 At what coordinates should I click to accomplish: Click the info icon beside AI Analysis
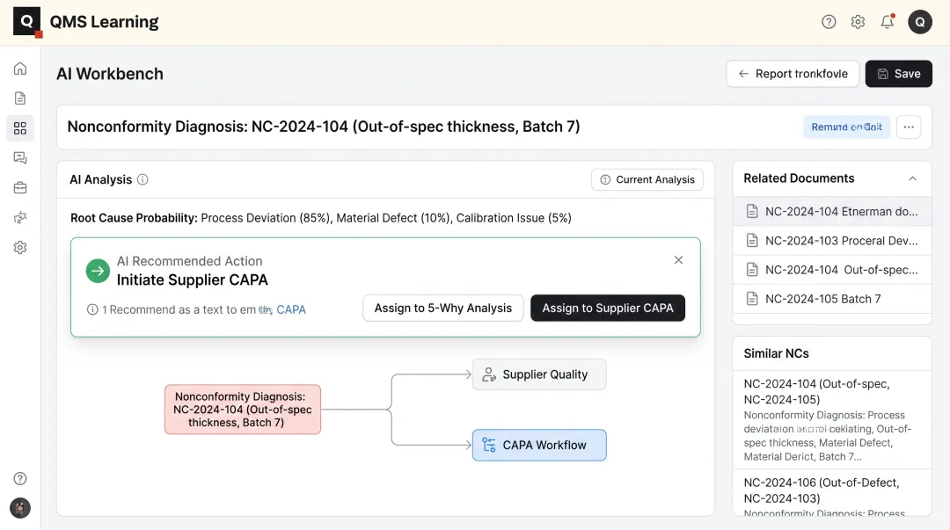(142, 179)
